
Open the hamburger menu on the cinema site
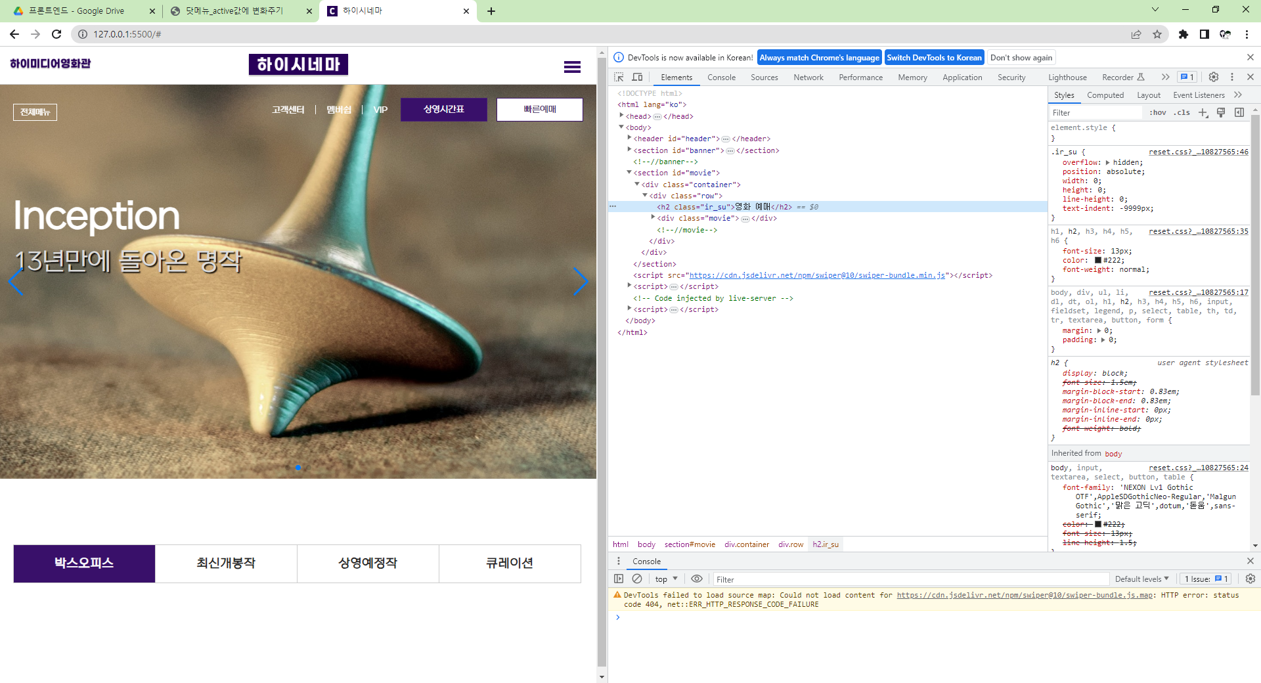click(x=572, y=67)
